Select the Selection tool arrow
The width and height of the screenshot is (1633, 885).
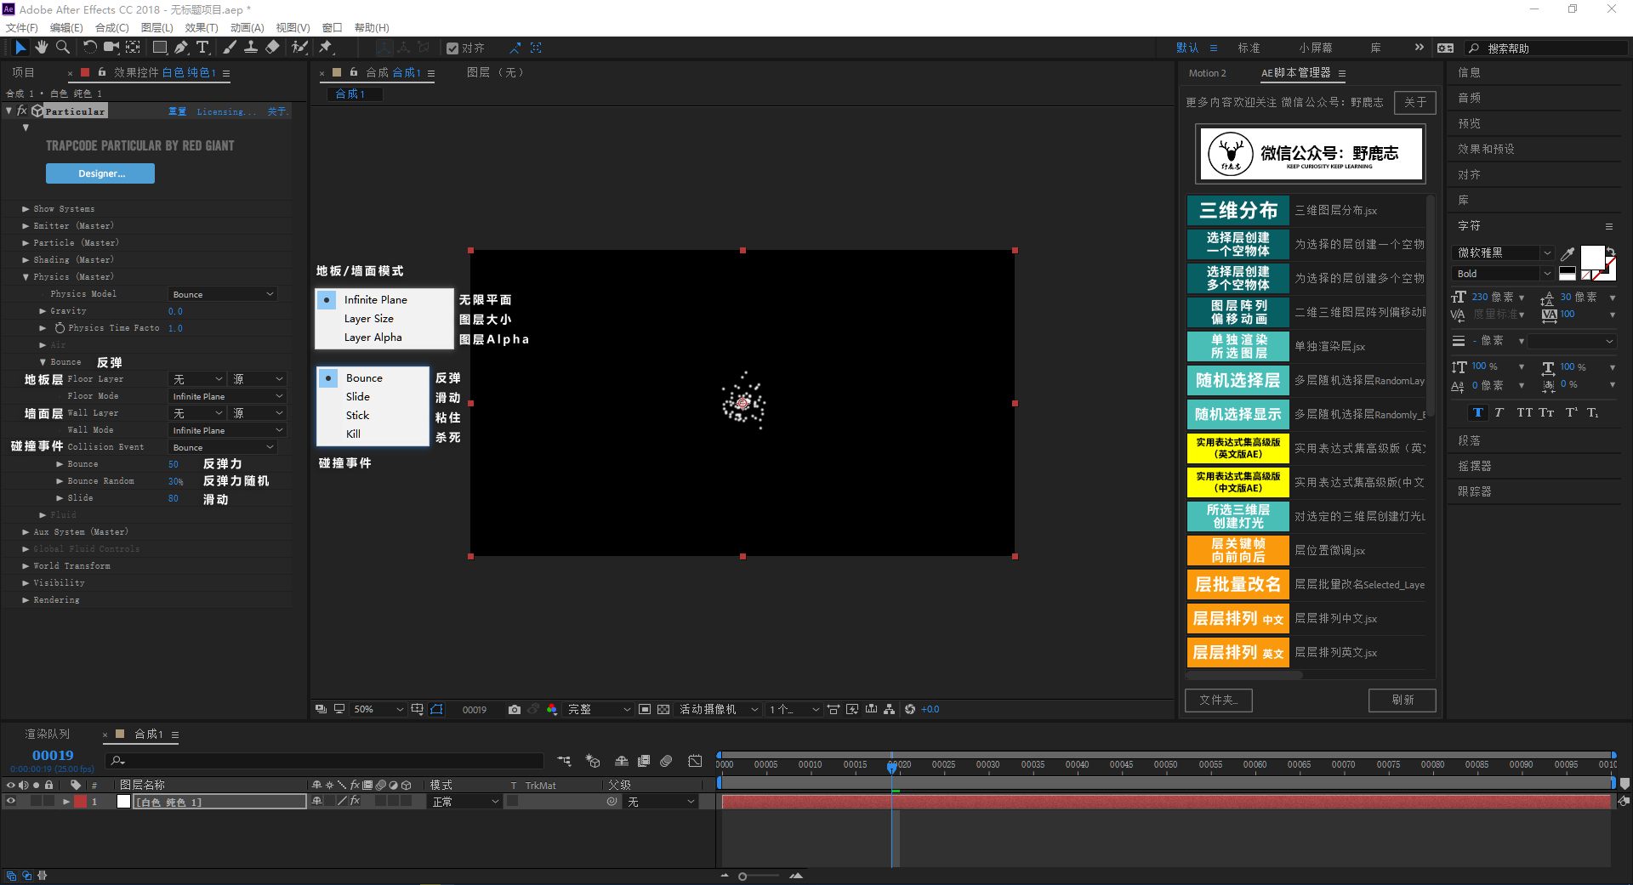click(x=20, y=48)
